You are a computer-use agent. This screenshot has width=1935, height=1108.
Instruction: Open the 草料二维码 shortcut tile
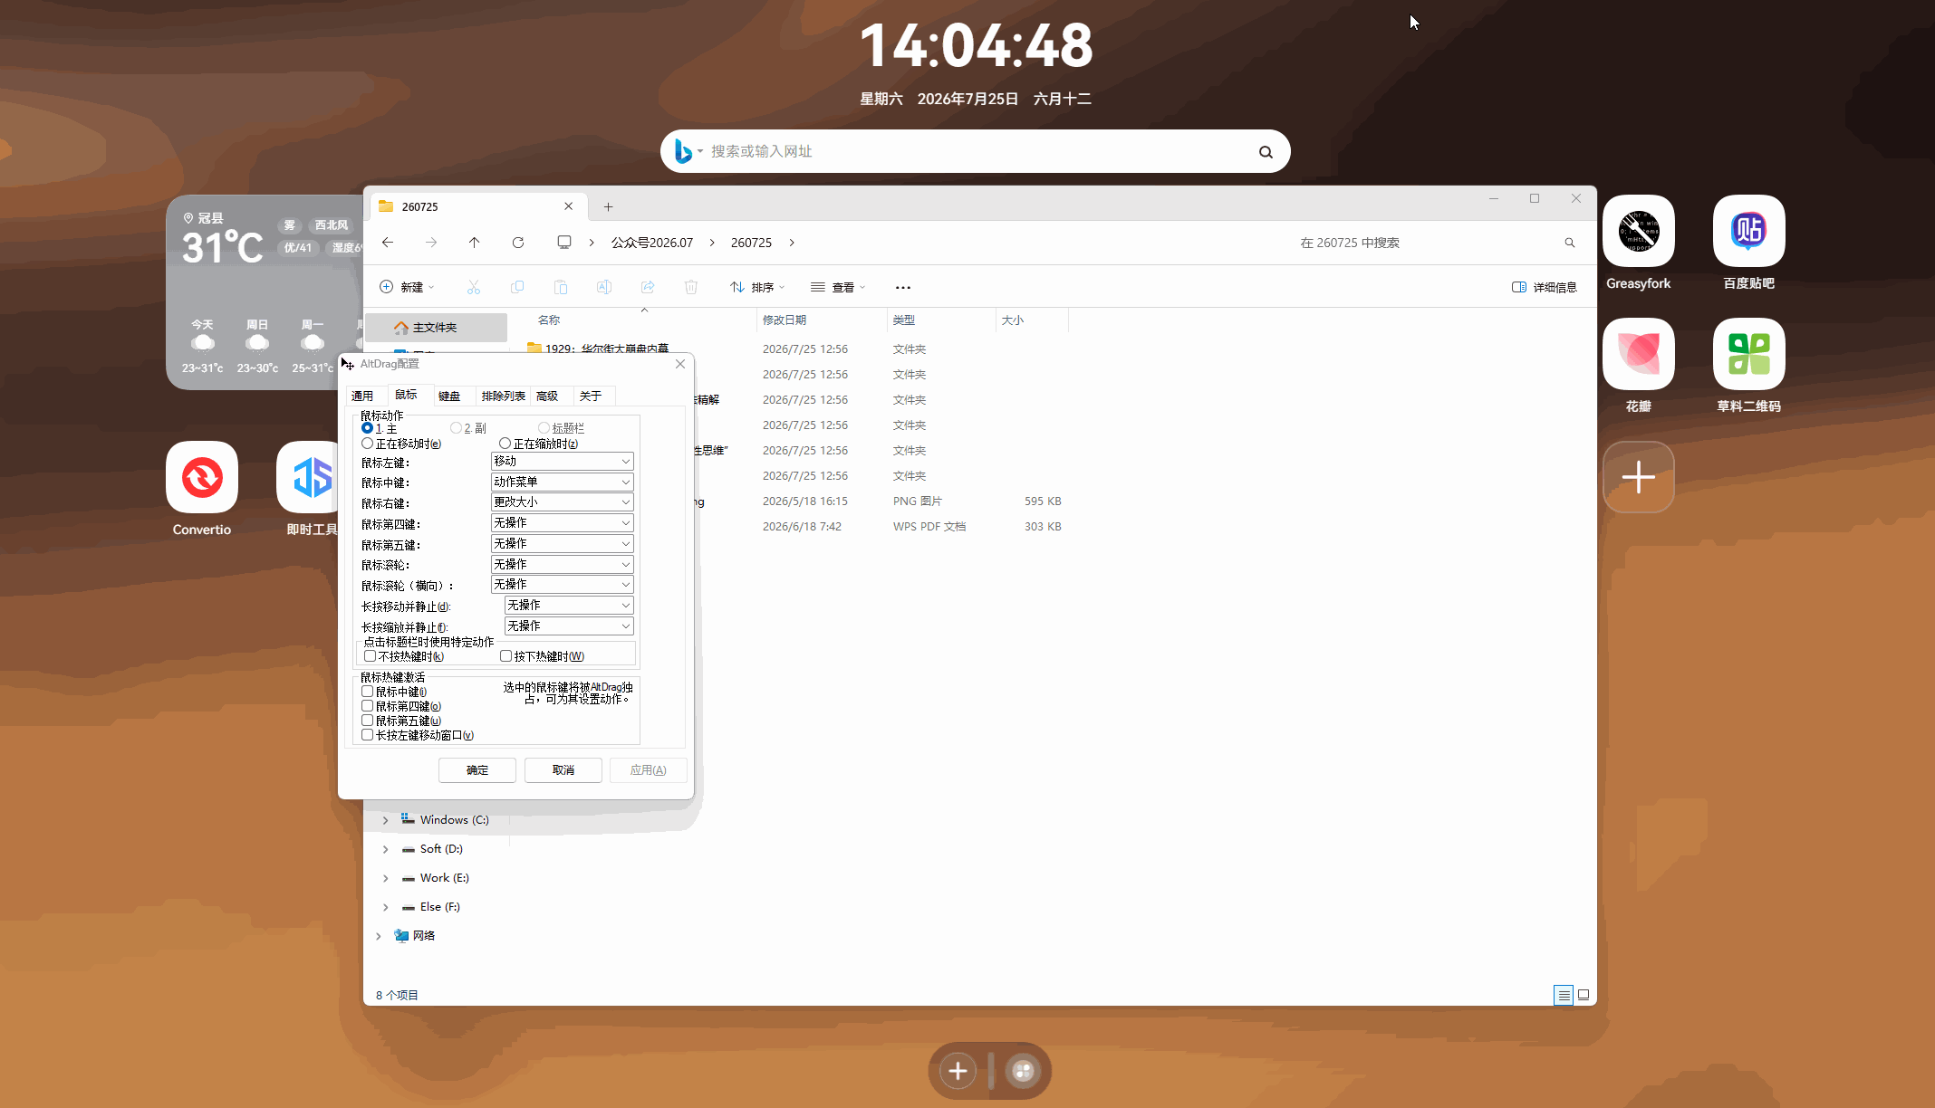coord(1749,354)
